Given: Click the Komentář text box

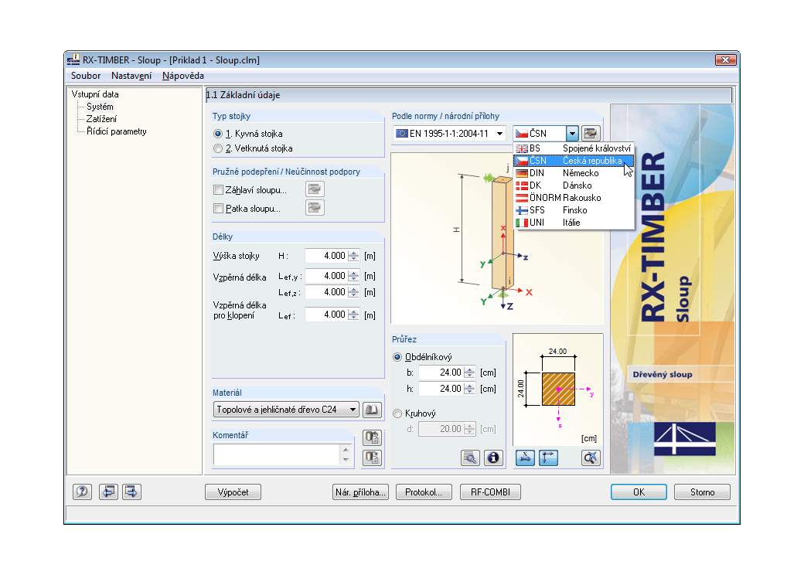Looking at the screenshot, I should [278, 454].
